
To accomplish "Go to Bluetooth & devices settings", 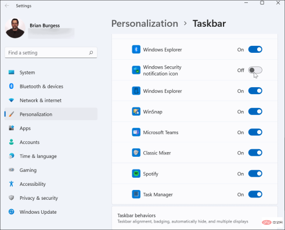I will (x=51, y=87).
